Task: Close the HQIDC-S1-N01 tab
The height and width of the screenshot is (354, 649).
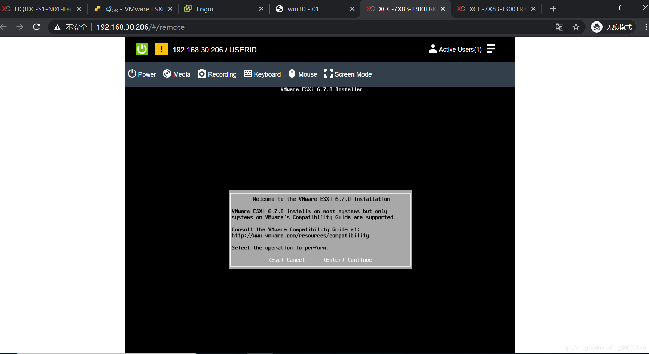Action: (x=79, y=9)
